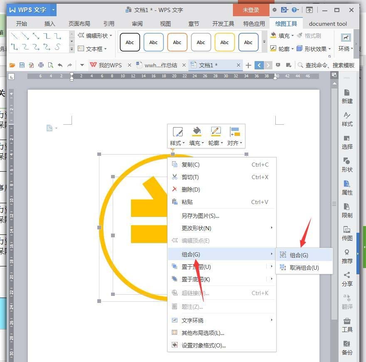Screen dimensions: 366x362
Task: Select 组合 from the submenu
Action: (299, 254)
